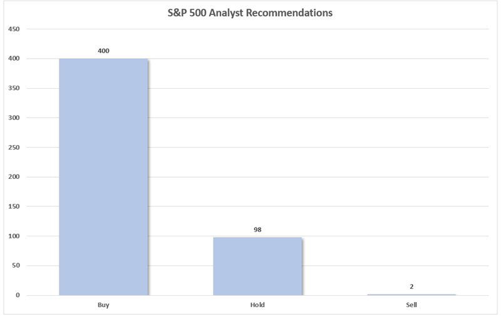Click the Sell category axis label

(411, 305)
